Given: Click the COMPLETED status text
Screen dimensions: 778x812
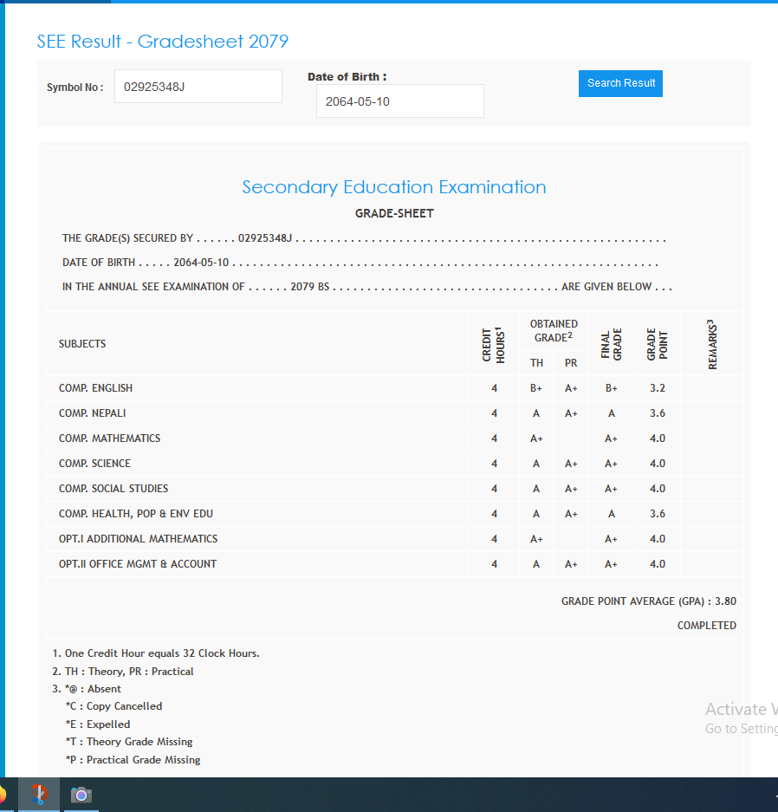Looking at the screenshot, I should click(x=706, y=626).
